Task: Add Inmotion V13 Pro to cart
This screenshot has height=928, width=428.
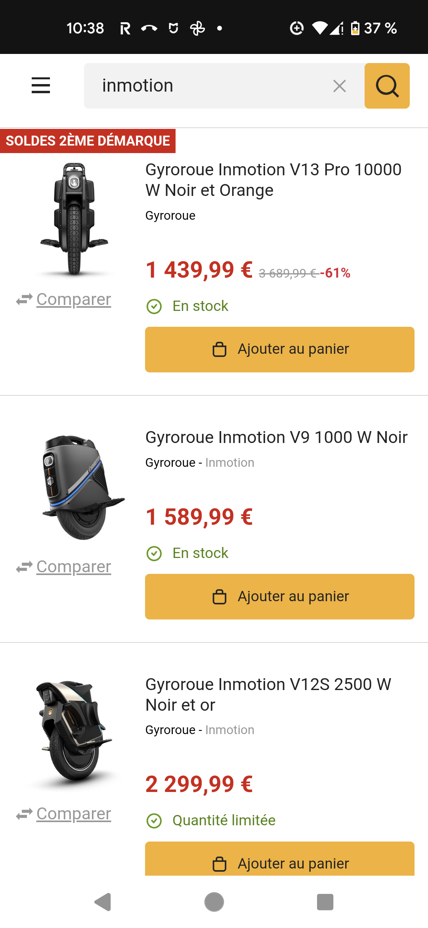Action: click(x=279, y=349)
